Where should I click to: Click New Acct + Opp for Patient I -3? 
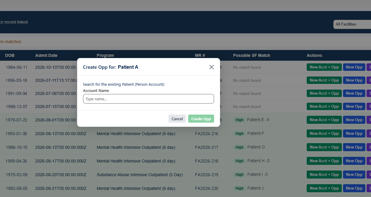click(324, 175)
